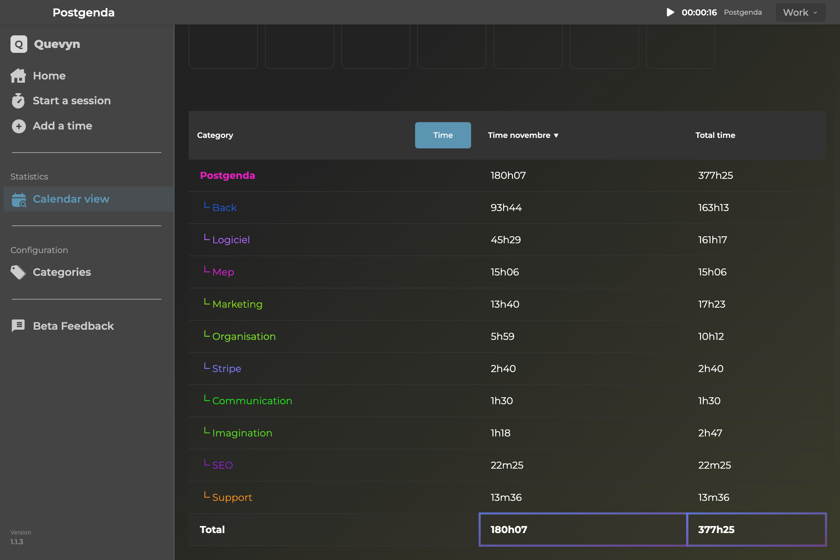Click the 45h29 value in the Logiciel row
This screenshot has width=840, height=560.
[506, 240]
